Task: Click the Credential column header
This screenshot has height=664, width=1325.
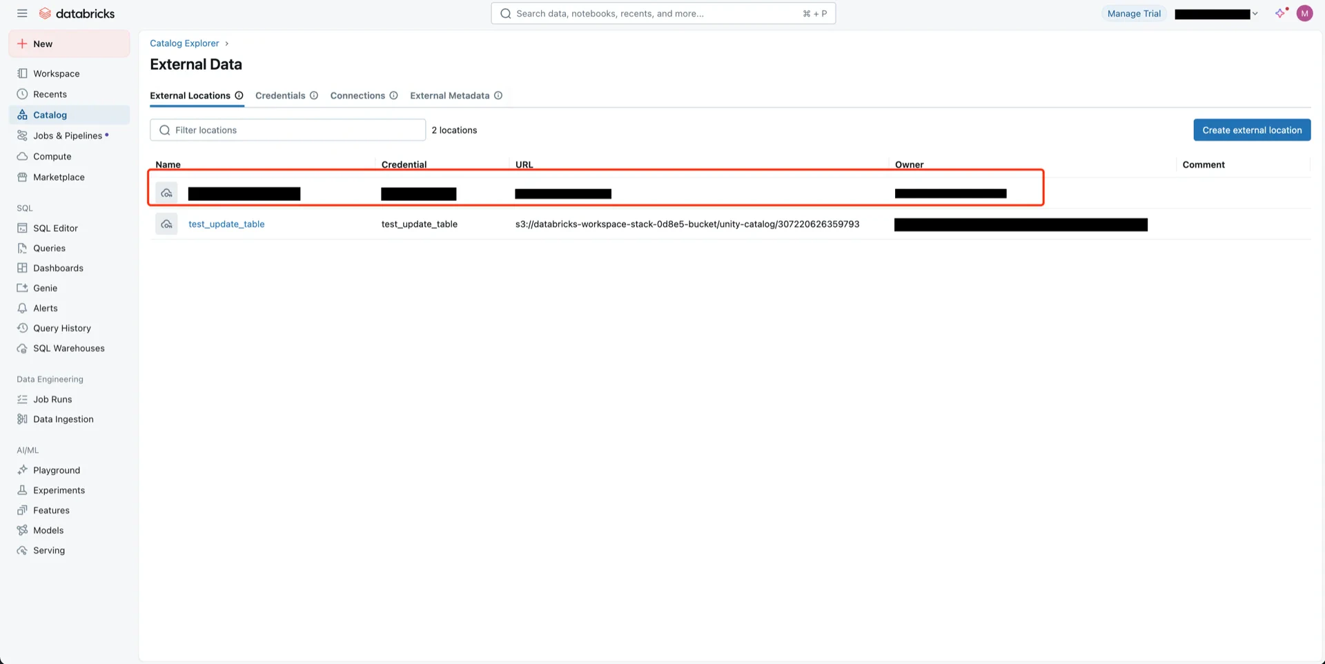Action: [x=404, y=164]
